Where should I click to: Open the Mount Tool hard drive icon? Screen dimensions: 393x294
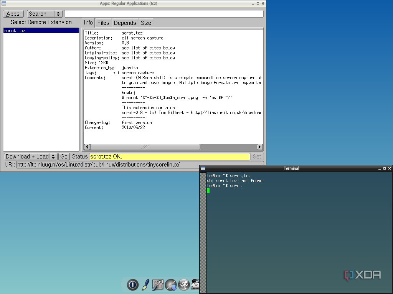195,284
